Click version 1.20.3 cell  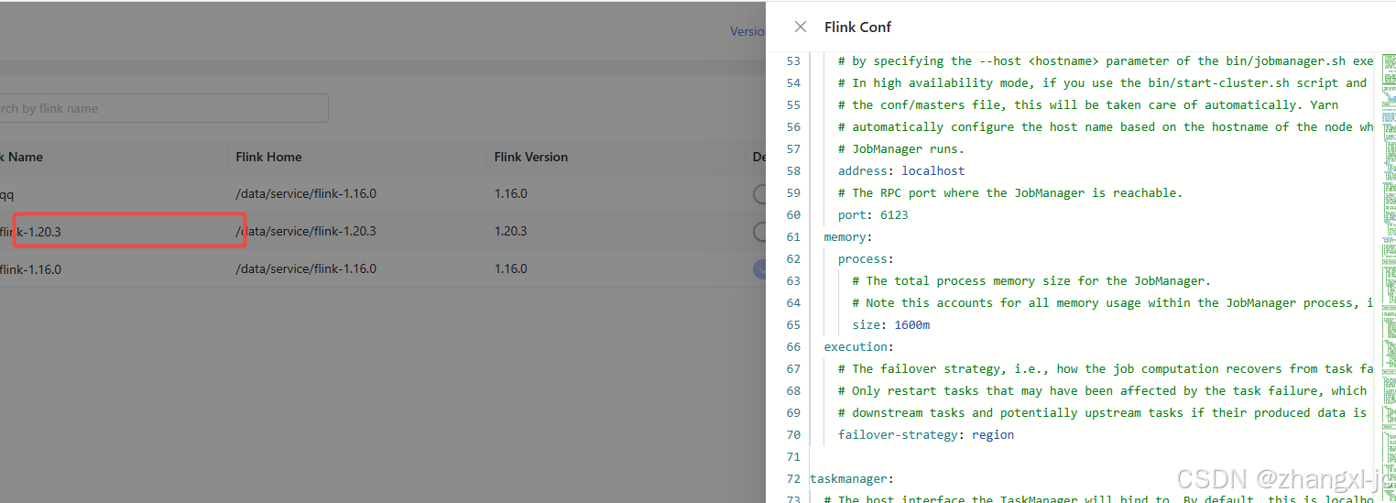(510, 232)
